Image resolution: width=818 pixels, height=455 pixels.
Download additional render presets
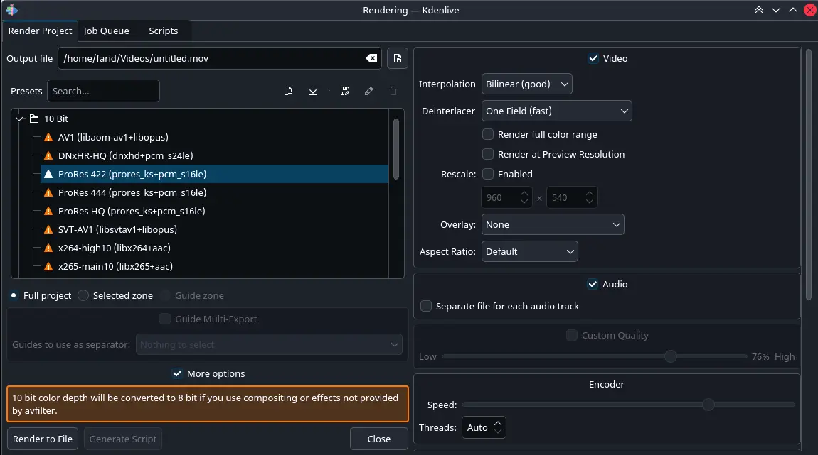(313, 91)
